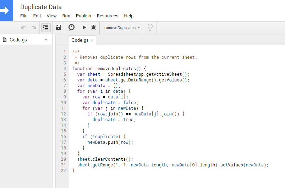This screenshot has height=188, width=285.
Task: Start debugging with the bug icon
Action: 94,28
